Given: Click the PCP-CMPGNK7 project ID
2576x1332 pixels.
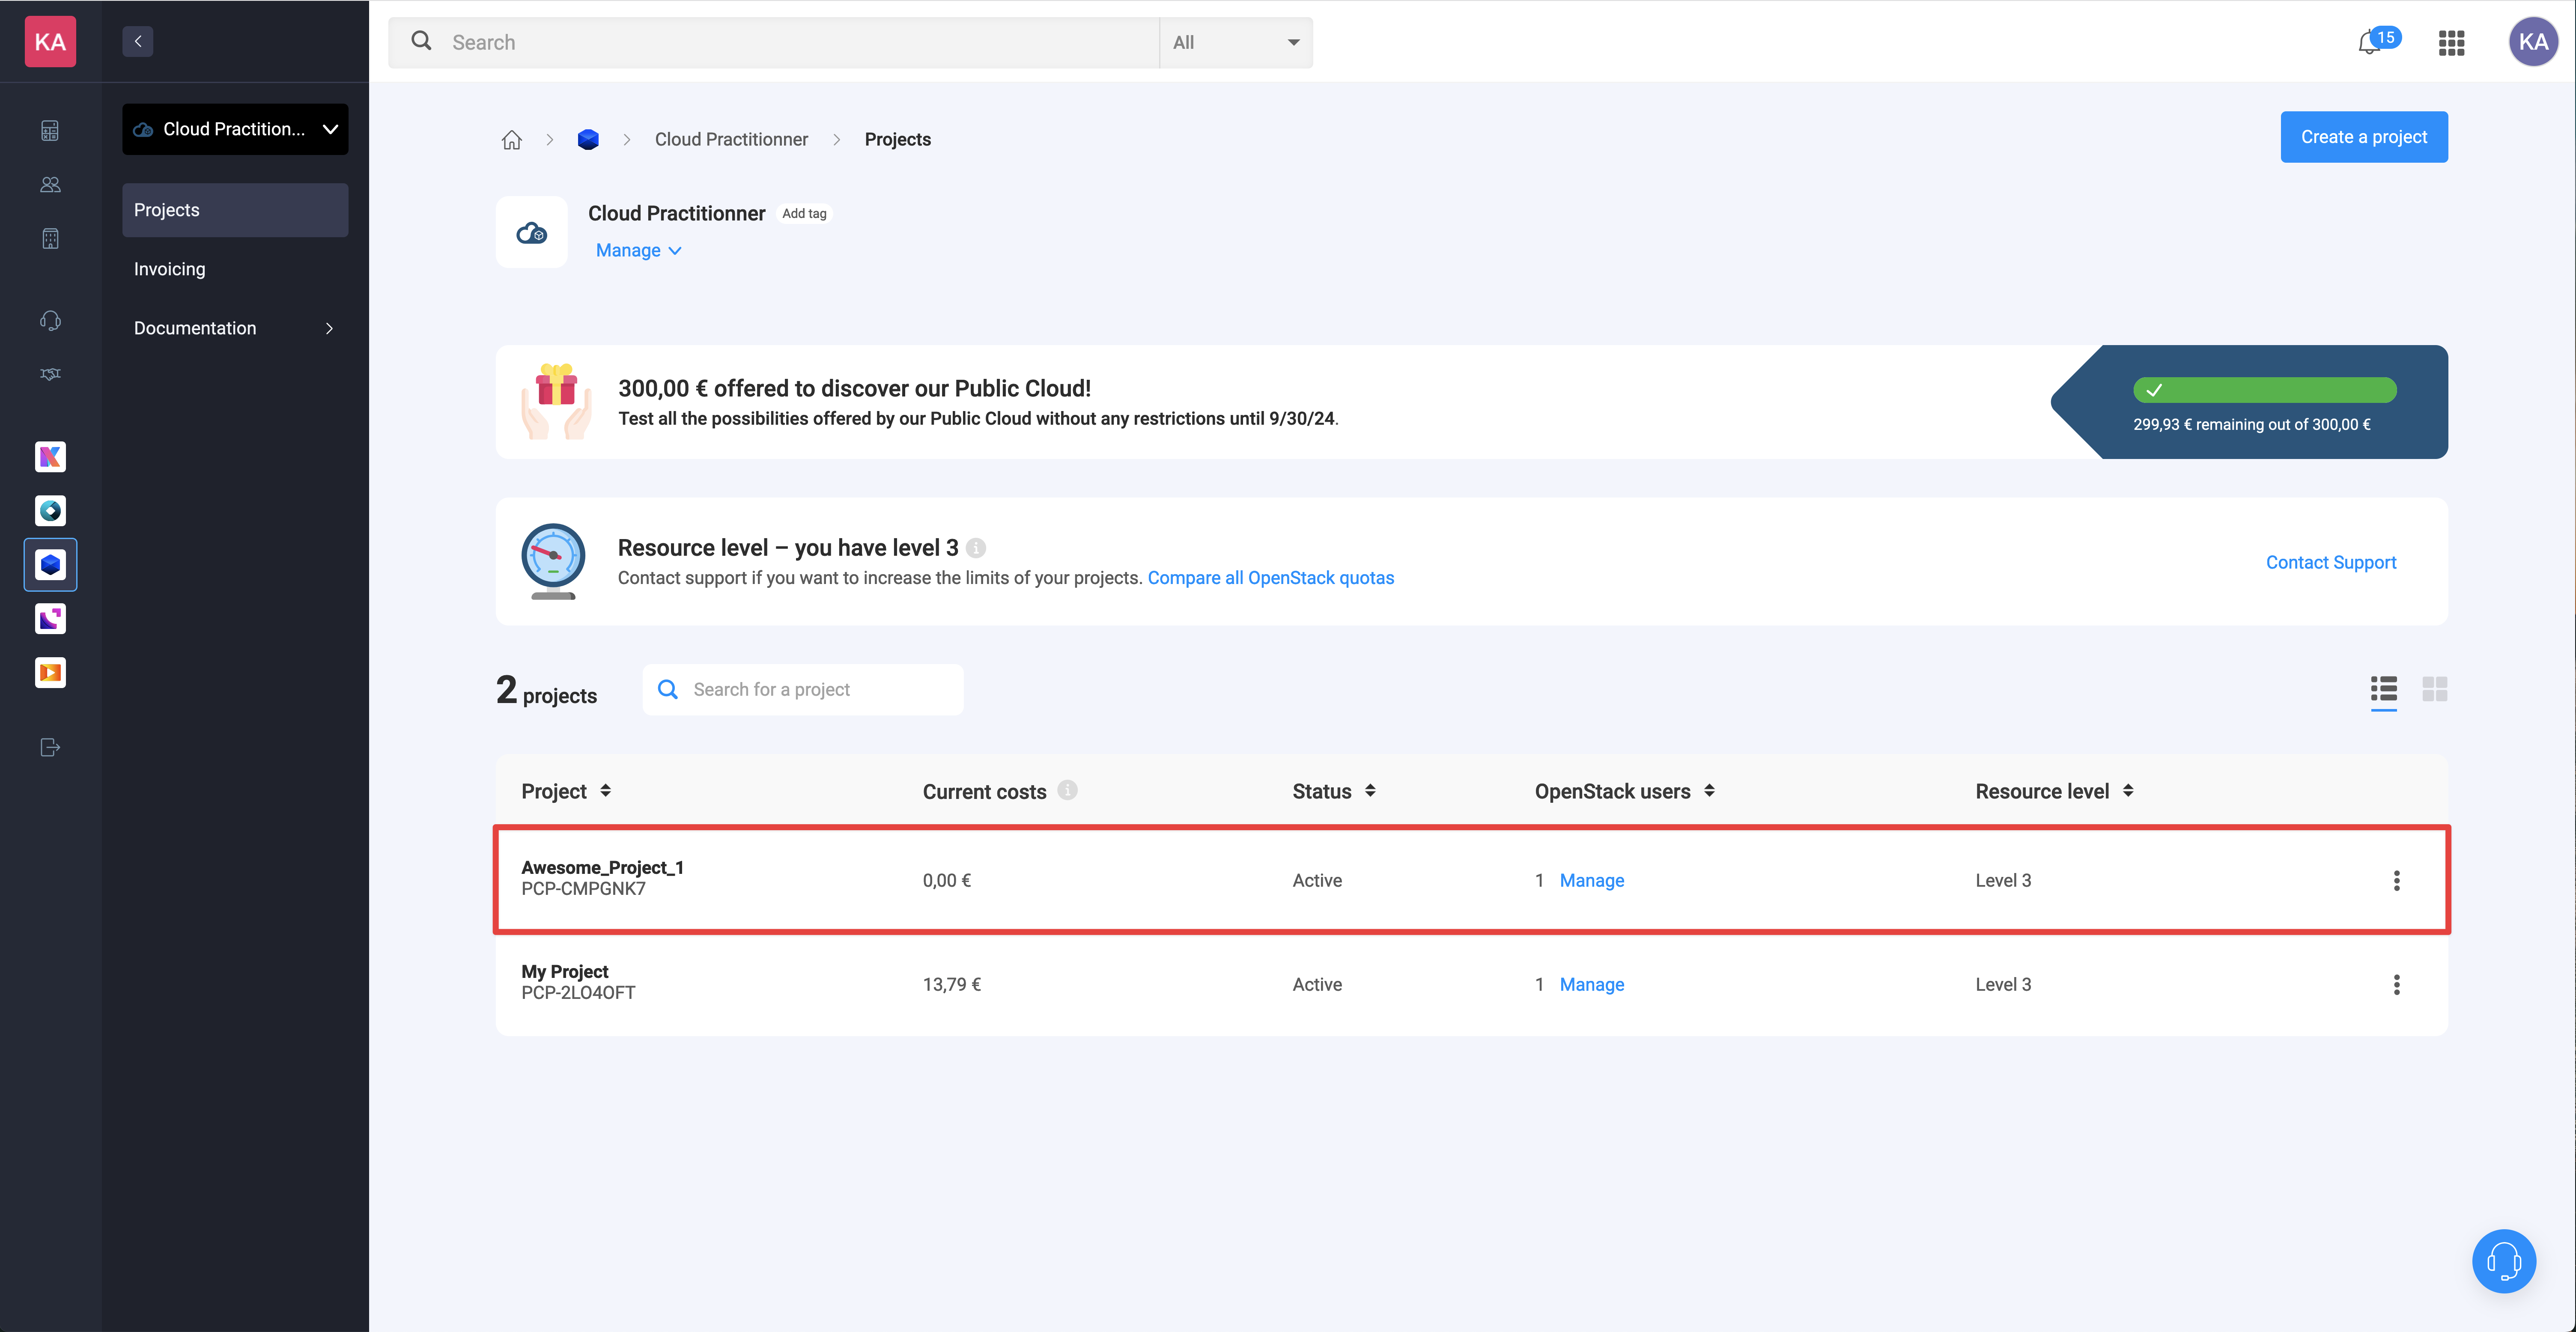Looking at the screenshot, I should pos(583,888).
